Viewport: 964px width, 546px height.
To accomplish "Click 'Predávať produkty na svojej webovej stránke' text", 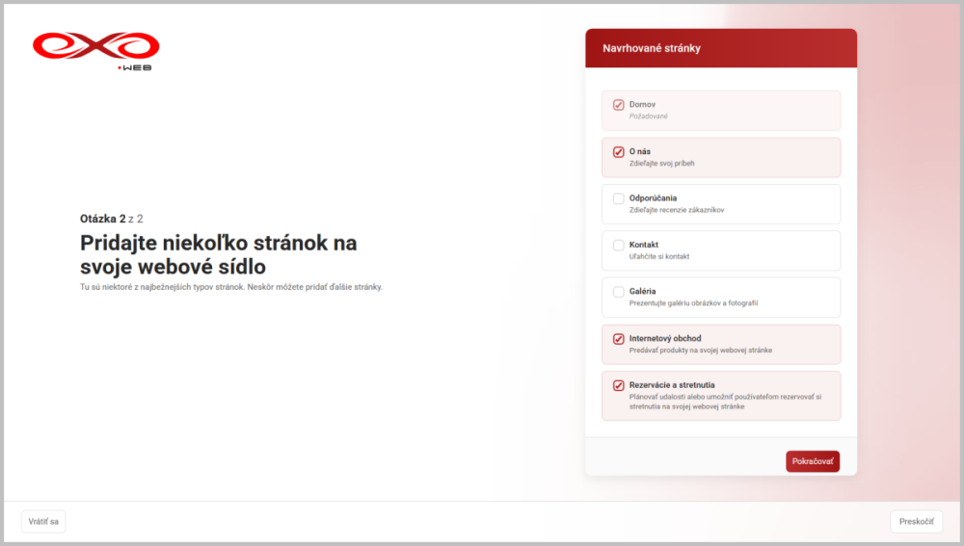I will [700, 351].
